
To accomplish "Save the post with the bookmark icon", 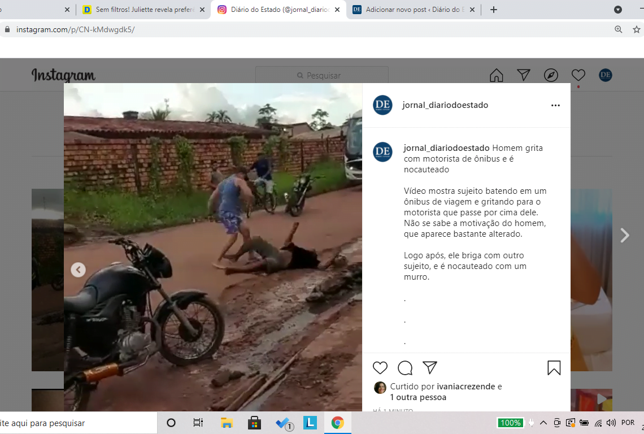I will coord(554,368).
